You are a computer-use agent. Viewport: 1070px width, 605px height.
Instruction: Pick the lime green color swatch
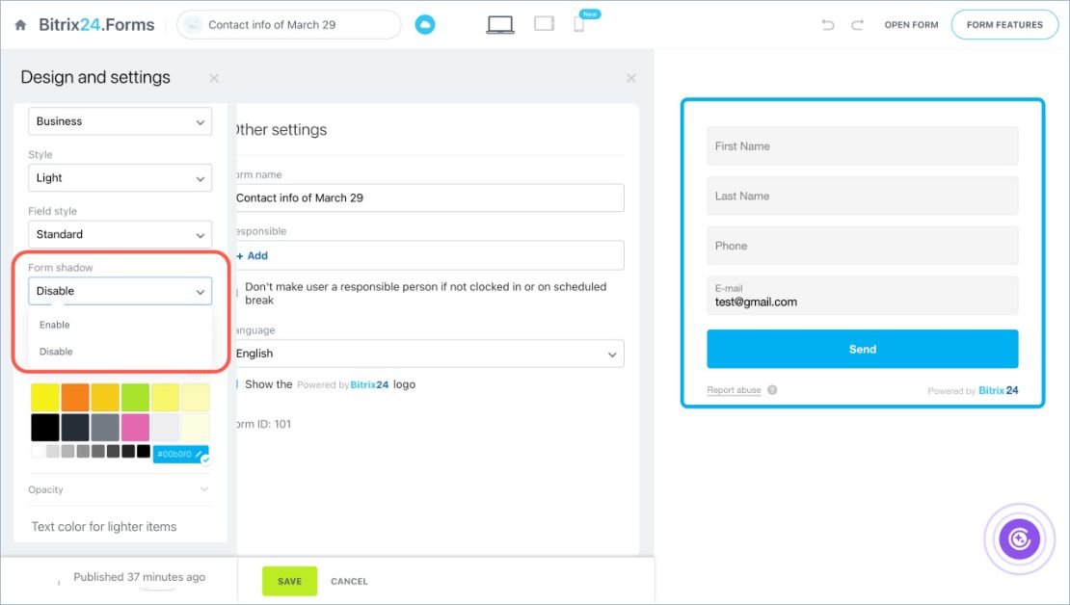coord(135,398)
